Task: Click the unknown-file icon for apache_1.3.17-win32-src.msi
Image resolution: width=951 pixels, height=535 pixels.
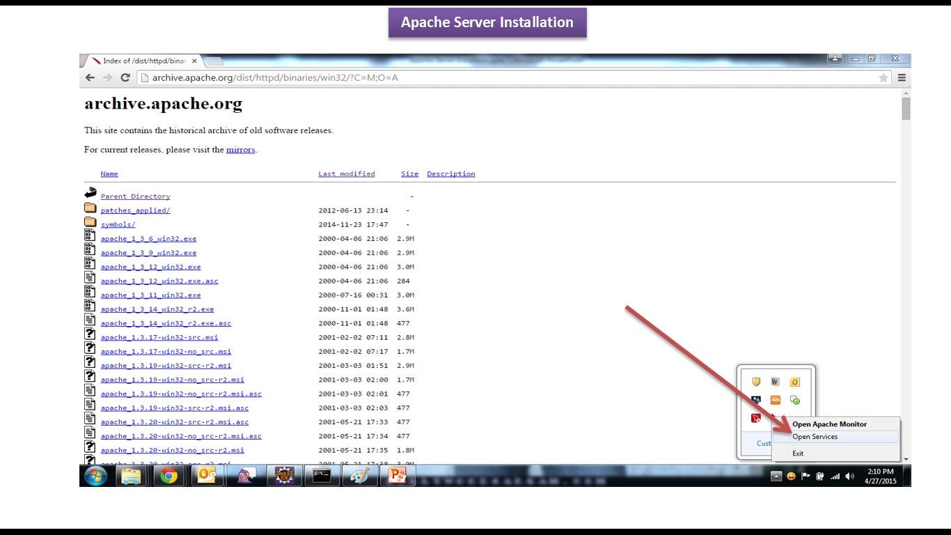Action: tap(90, 334)
